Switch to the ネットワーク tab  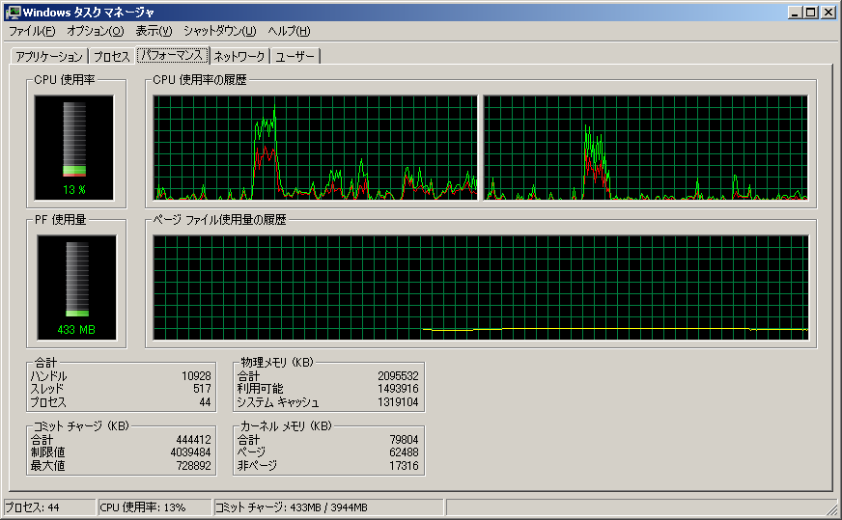tap(239, 57)
